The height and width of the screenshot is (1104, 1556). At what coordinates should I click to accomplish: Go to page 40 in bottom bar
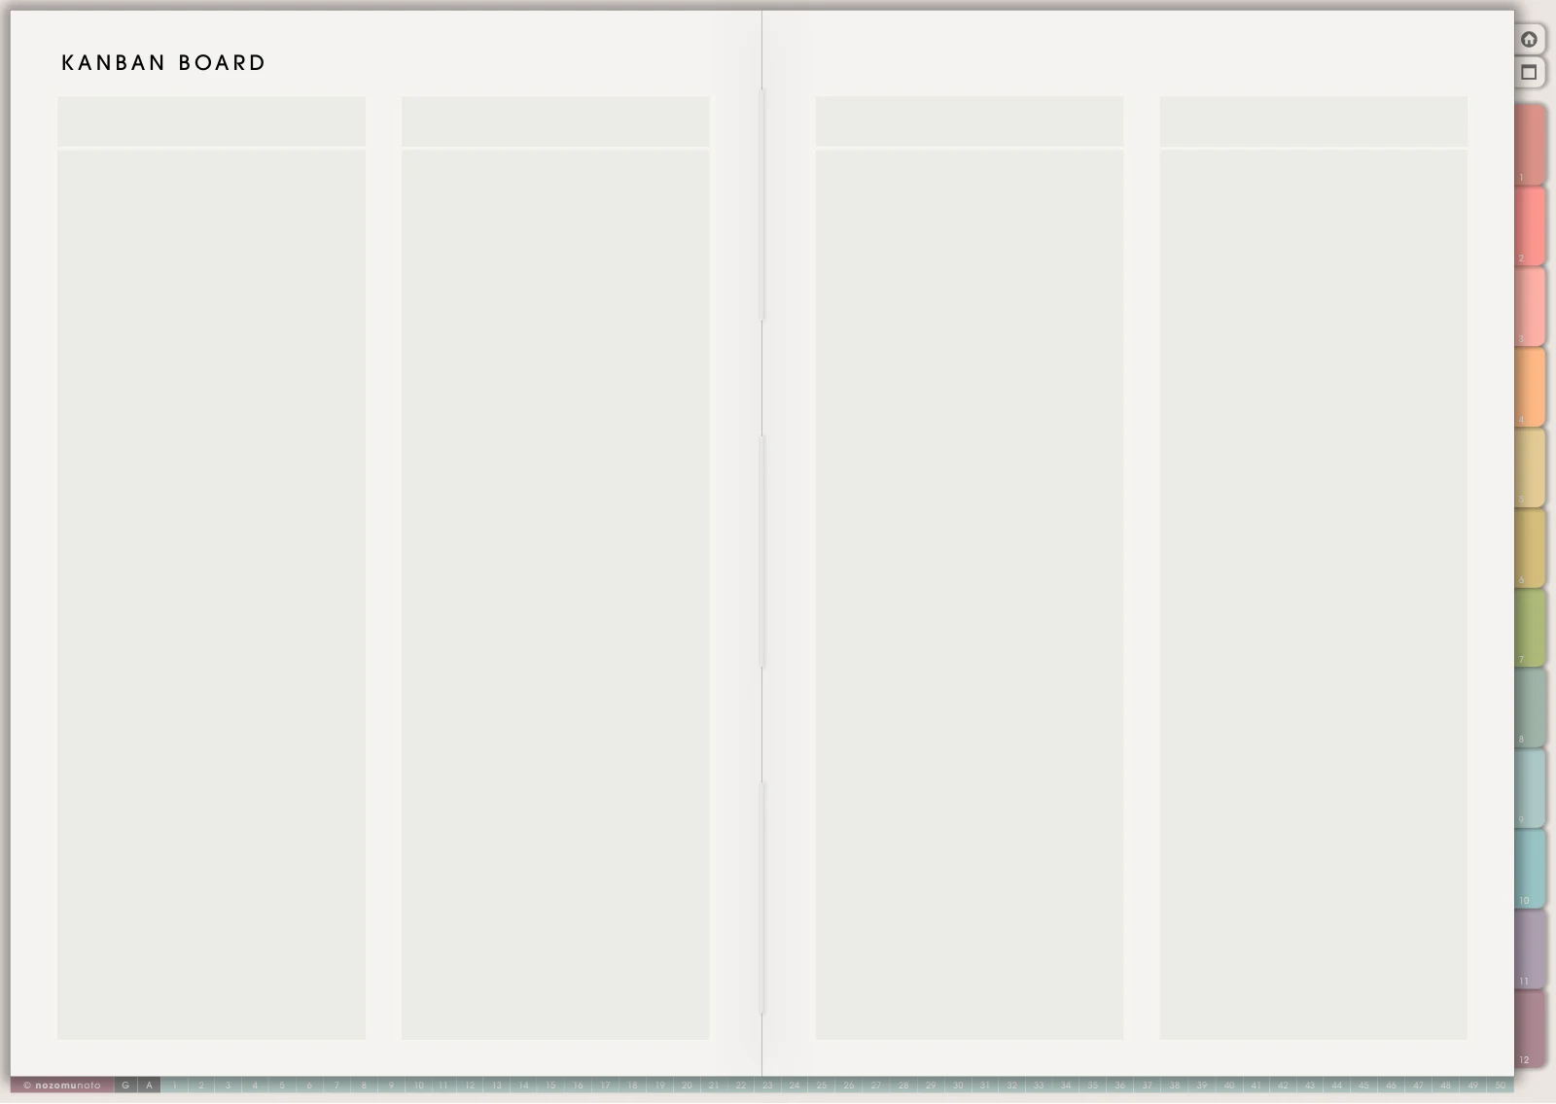click(x=1228, y=1086)
